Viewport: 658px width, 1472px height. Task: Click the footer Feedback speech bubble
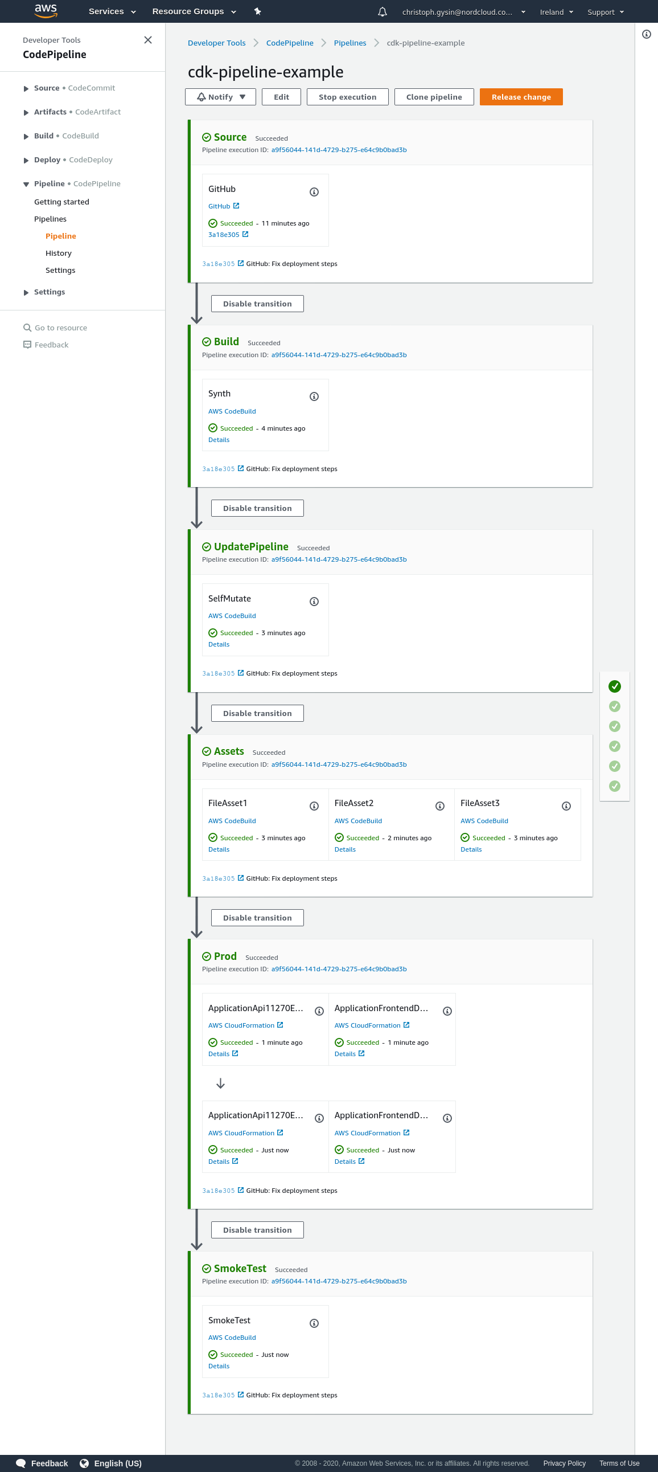tap(42, 1463)
